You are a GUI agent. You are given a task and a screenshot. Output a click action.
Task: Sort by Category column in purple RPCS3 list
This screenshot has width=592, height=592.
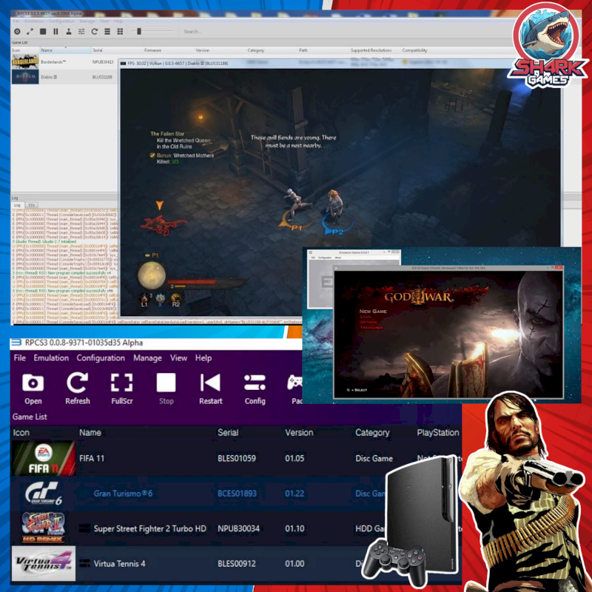pyautogui.click(x=372, y=433)
